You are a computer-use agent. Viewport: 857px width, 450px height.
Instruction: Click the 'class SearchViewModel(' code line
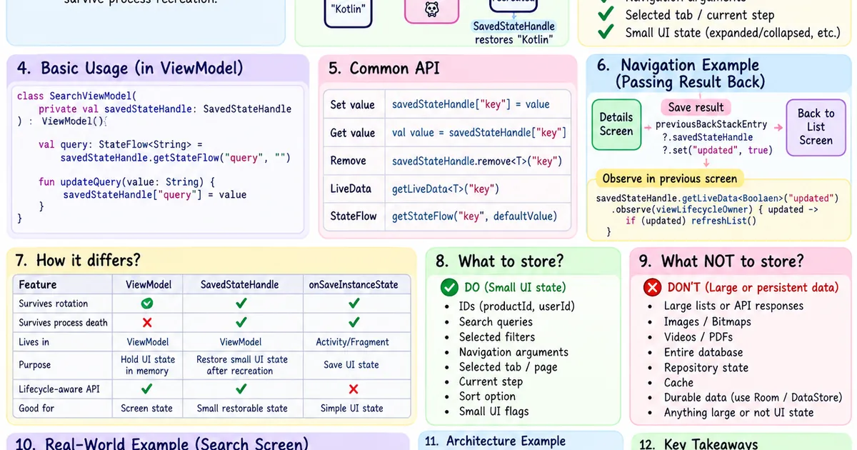tap(76, 96)
